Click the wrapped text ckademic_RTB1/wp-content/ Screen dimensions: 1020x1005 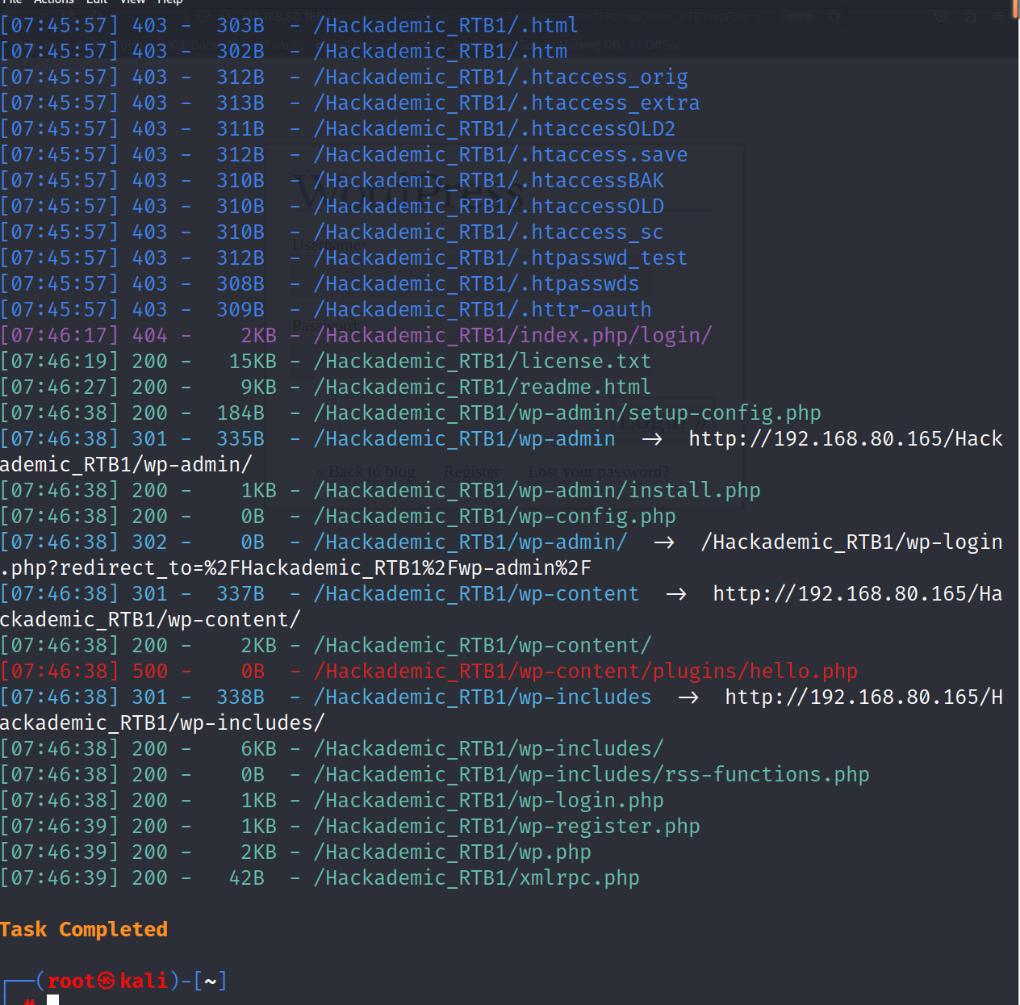tap(150, 619)
